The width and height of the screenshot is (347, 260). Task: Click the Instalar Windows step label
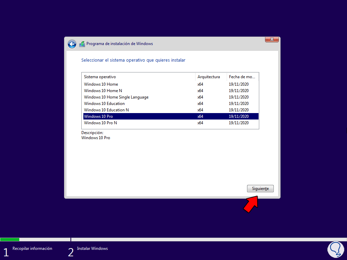coord(92,248)
